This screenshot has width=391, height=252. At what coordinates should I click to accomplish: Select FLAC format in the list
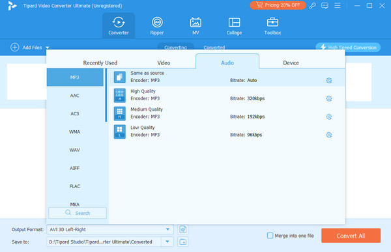tap(75, 186)
